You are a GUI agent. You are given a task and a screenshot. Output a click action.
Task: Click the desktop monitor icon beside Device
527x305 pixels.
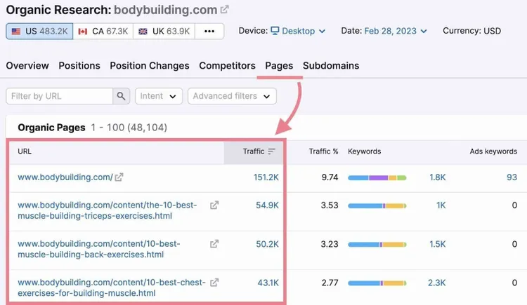tap(275, 31)
